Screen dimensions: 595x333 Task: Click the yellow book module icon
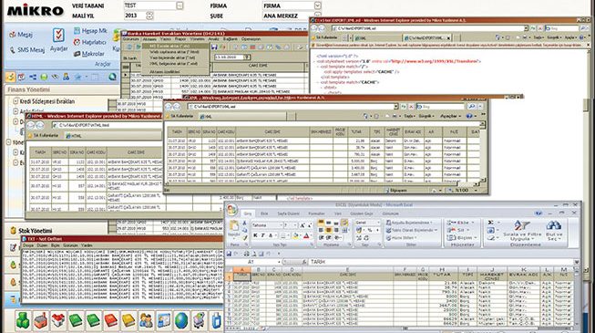point(128,320)
